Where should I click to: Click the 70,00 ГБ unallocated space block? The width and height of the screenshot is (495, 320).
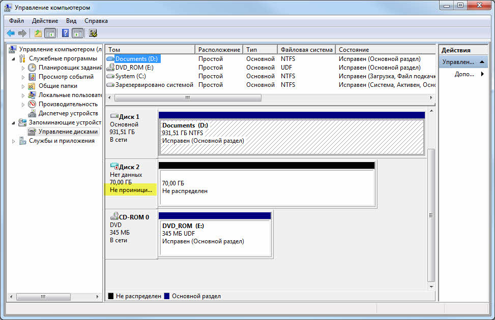click(x=268, y=188)
